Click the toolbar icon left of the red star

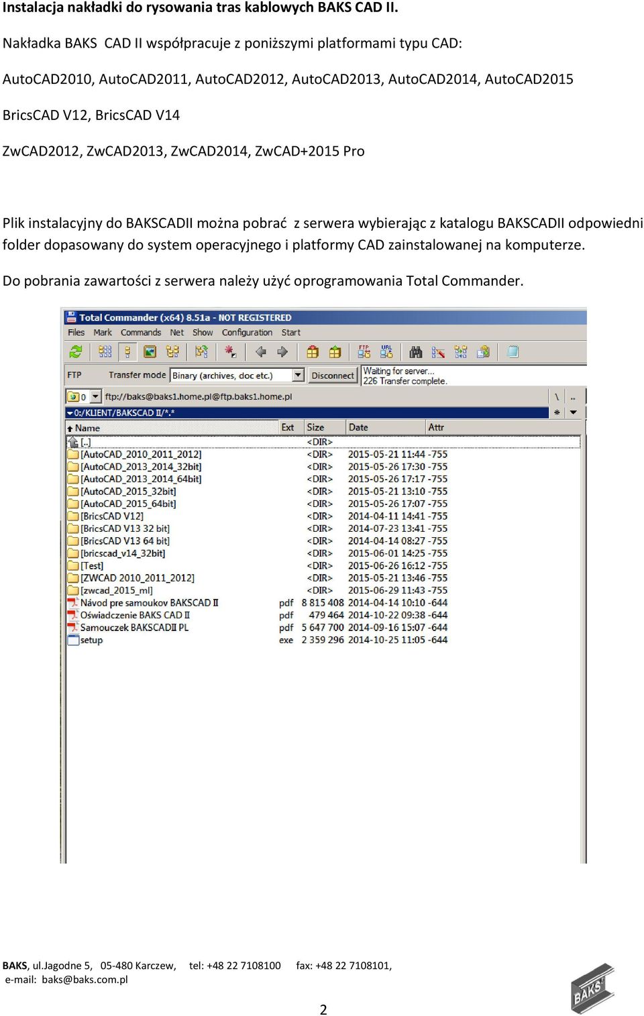(x=201, y=351)
